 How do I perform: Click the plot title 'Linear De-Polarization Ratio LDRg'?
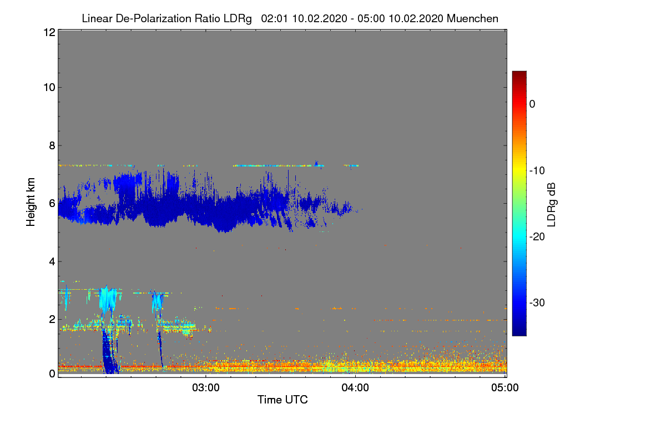(167, 18)
